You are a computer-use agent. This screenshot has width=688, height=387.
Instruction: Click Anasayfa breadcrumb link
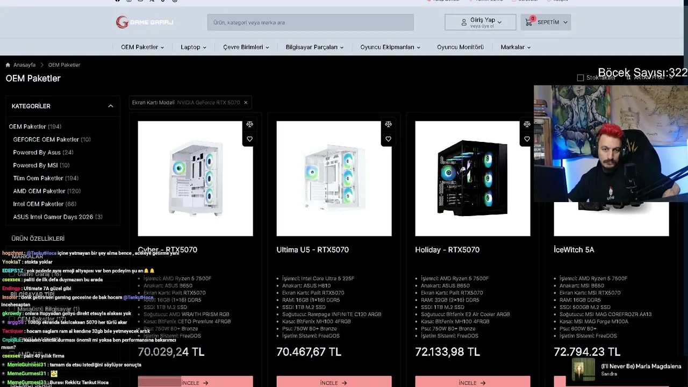pos(25,65)
